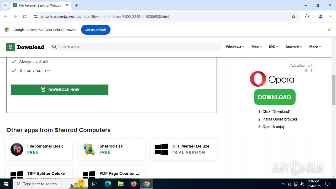Launch Microsoft Edge from taskbar
Image resolution: width=336 pixels, height=189 pixels.
tap(108, 184)
